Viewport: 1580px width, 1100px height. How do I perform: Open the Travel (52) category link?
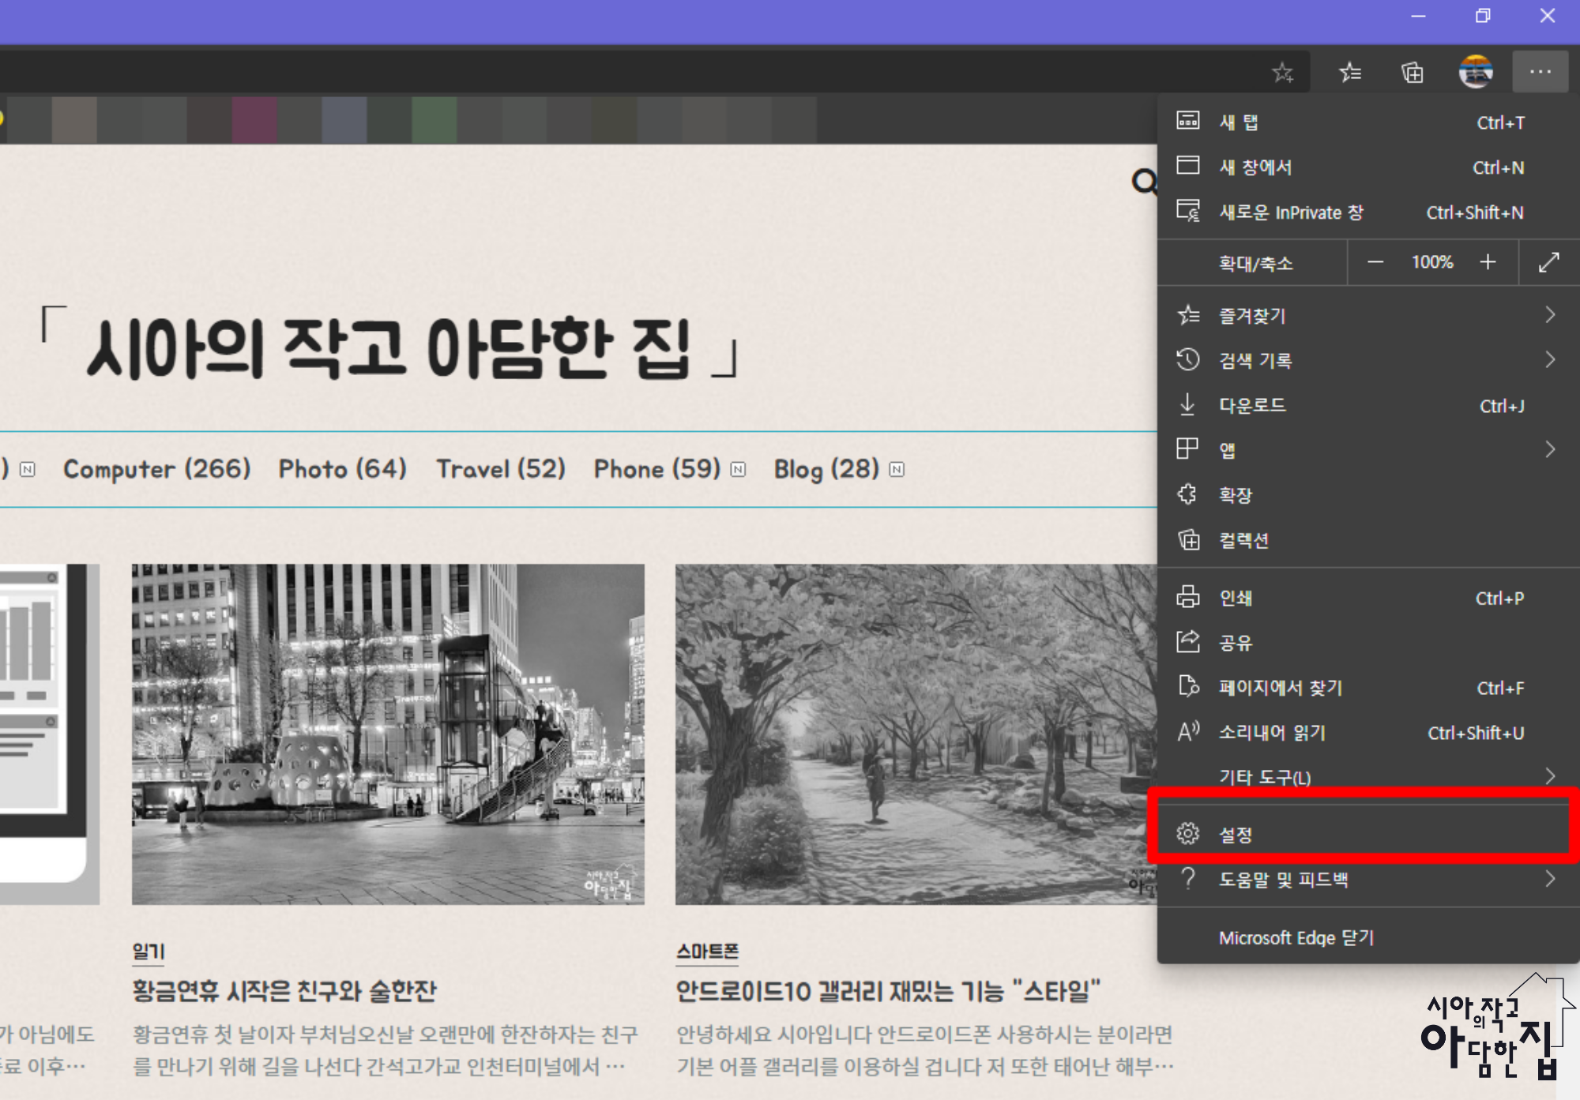coord(501,469)
